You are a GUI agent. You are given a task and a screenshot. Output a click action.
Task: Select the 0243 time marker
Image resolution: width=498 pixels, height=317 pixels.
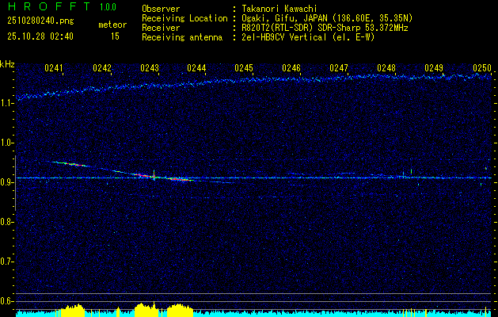point(149,68)
